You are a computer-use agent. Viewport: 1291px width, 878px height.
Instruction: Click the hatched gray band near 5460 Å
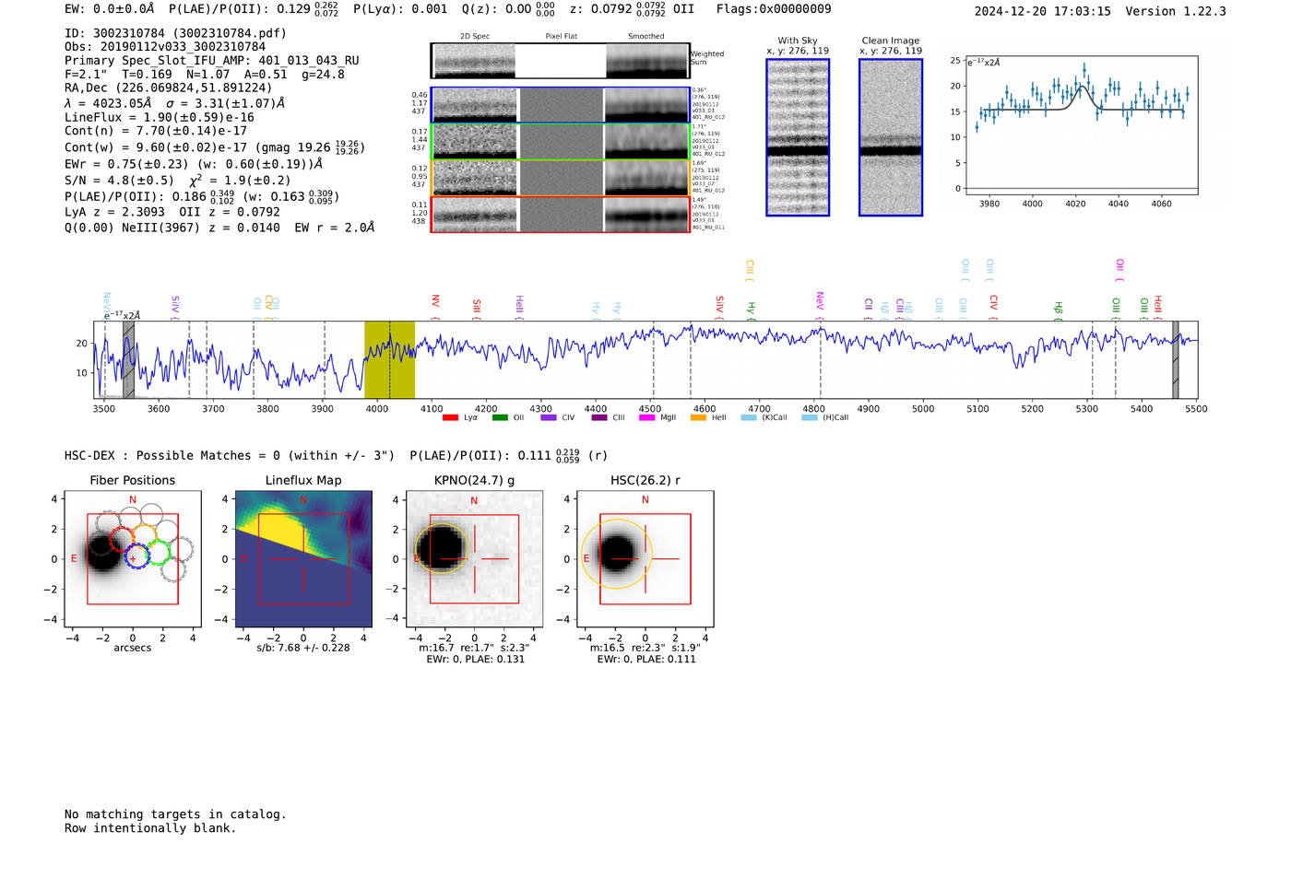tap(1175, 359)
